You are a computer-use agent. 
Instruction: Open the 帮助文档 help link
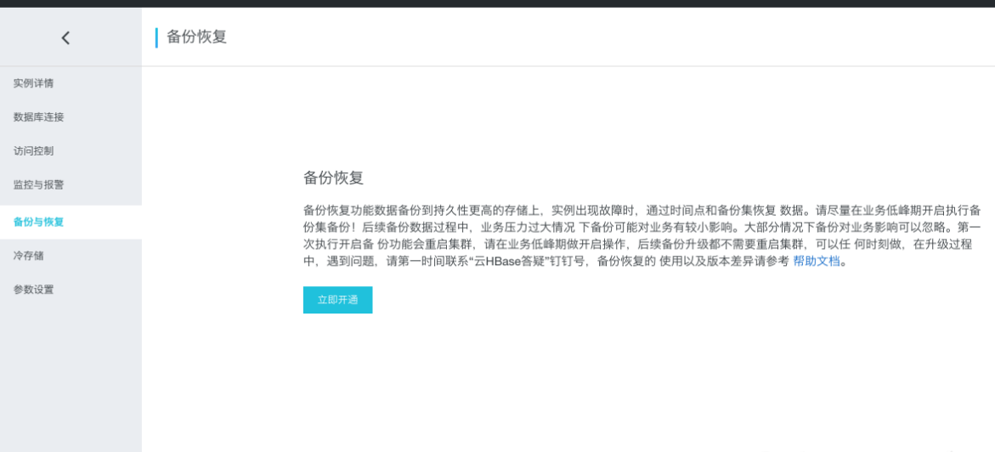(816, 262)
